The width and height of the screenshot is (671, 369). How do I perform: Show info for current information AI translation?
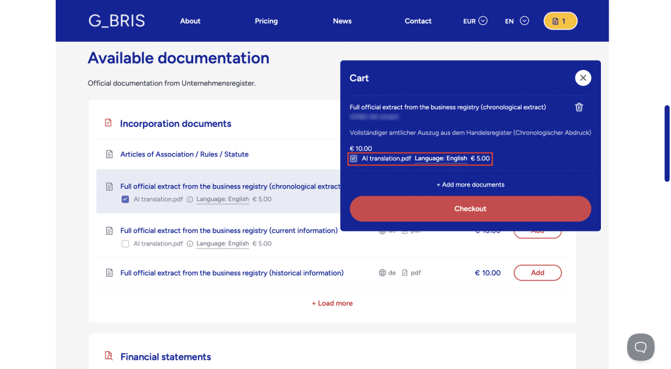(189, 244)
